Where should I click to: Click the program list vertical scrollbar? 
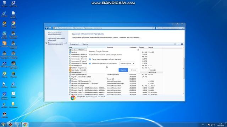[x=184, y=68]
